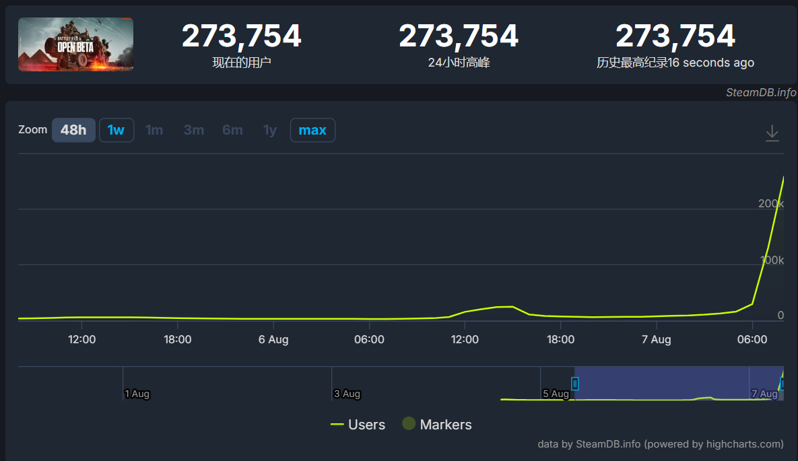Screen dimensions: 798x461
Task: Select the 1m zoom range
Action: [154, 131]
